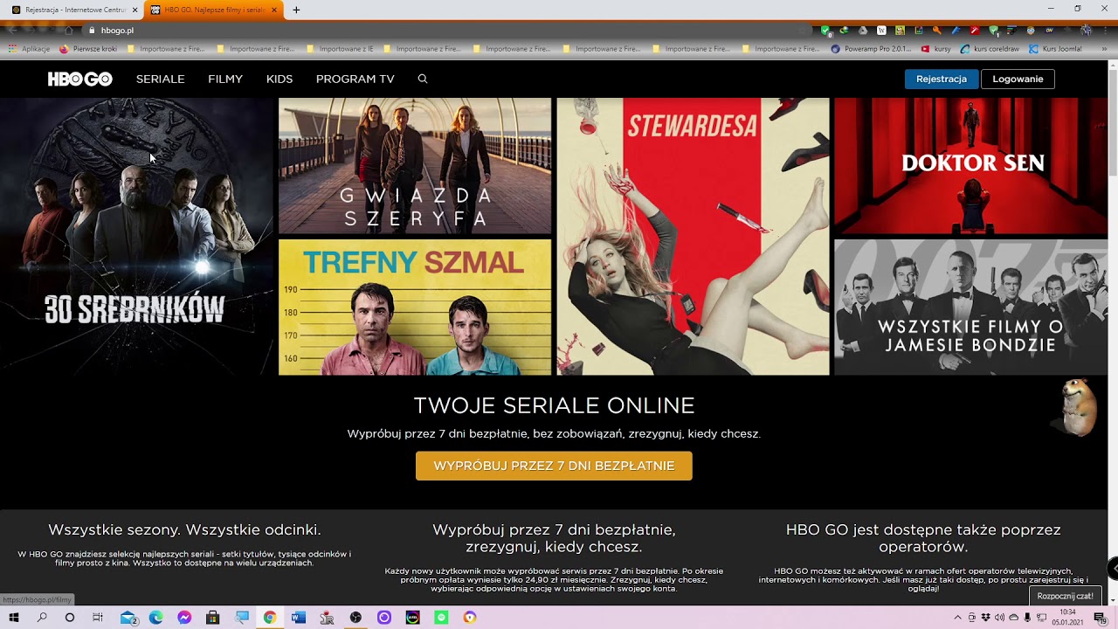Click the home button in browser toolbar
The height and width of the screenshot is (629, 1118).
[69, 31]
